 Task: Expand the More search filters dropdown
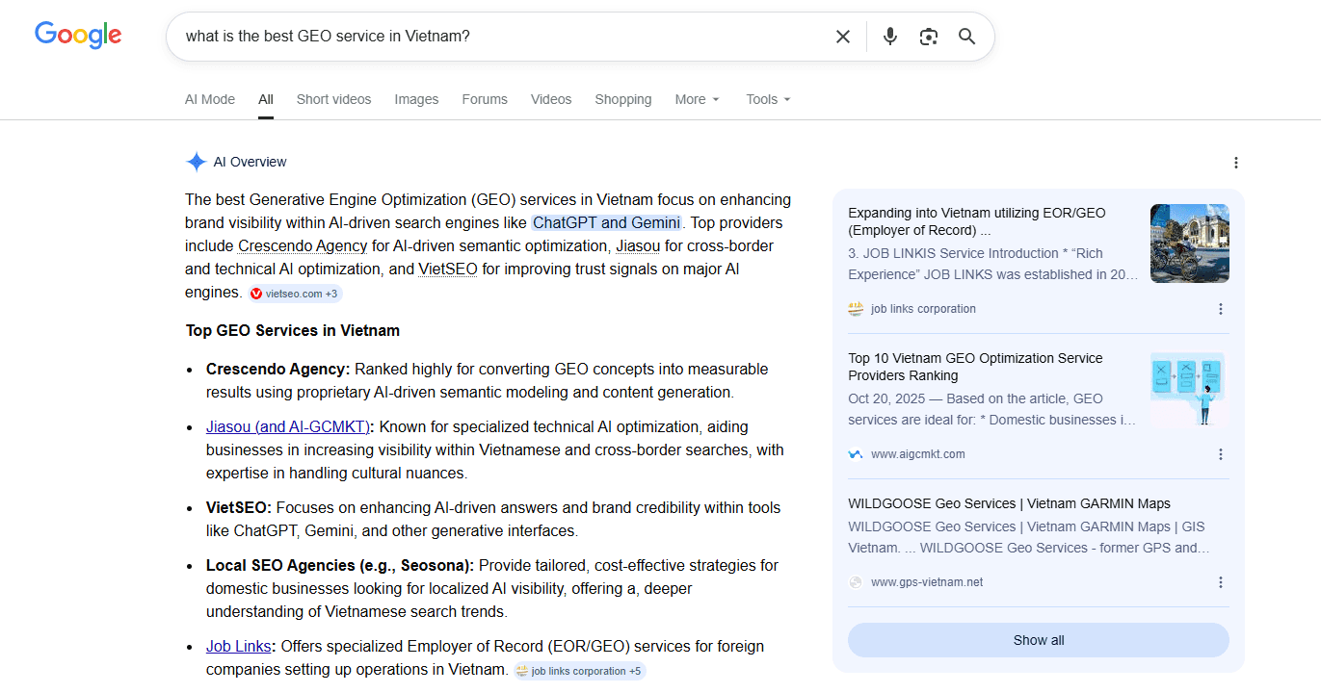698,99
